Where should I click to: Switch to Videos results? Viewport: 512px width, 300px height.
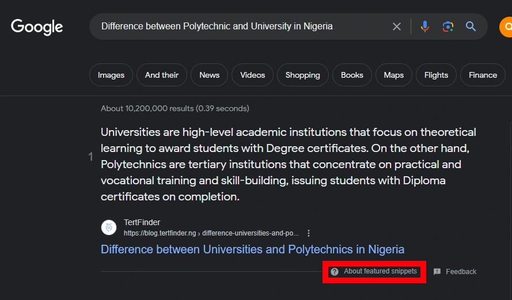(252, 75)
